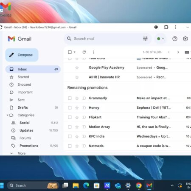191x191 pixels.
Task: Collapse the Categories section
Action: pos(8,115)
